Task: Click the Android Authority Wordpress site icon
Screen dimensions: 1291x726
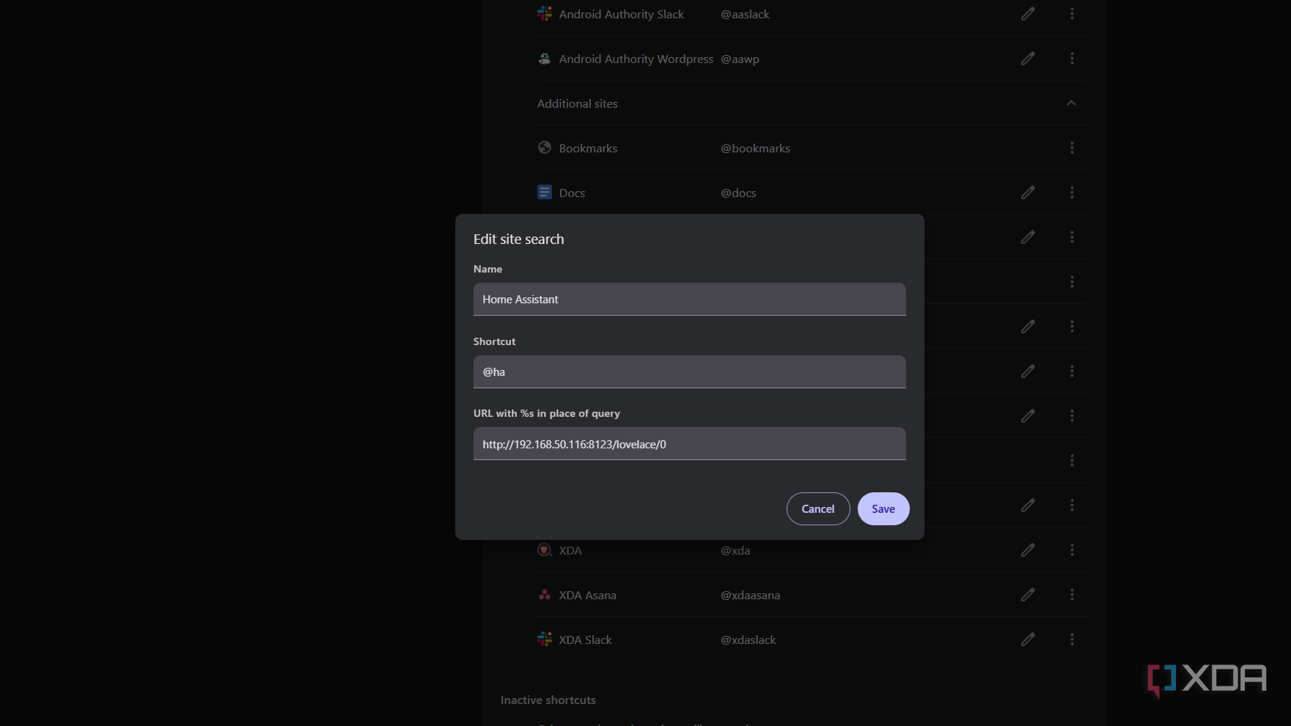Action: click(544, 58)
